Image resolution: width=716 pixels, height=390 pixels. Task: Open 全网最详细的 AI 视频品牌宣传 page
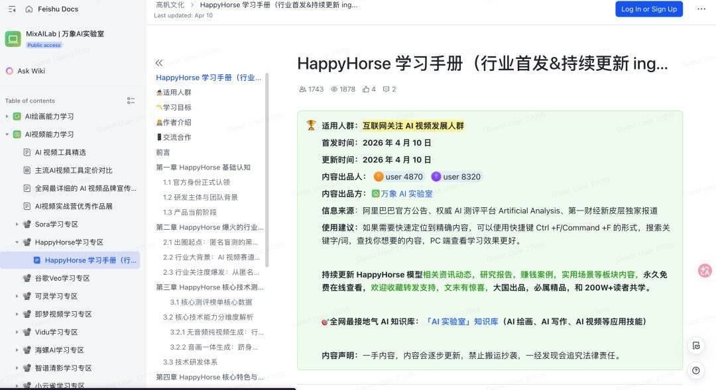tap(86, 189)
